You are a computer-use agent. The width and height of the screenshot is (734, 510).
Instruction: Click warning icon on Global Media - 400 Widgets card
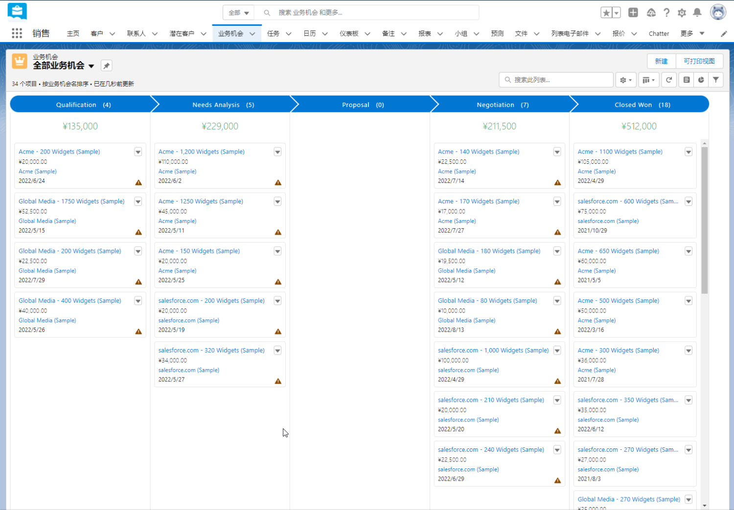pyautogui.click(x=138, y=332)
